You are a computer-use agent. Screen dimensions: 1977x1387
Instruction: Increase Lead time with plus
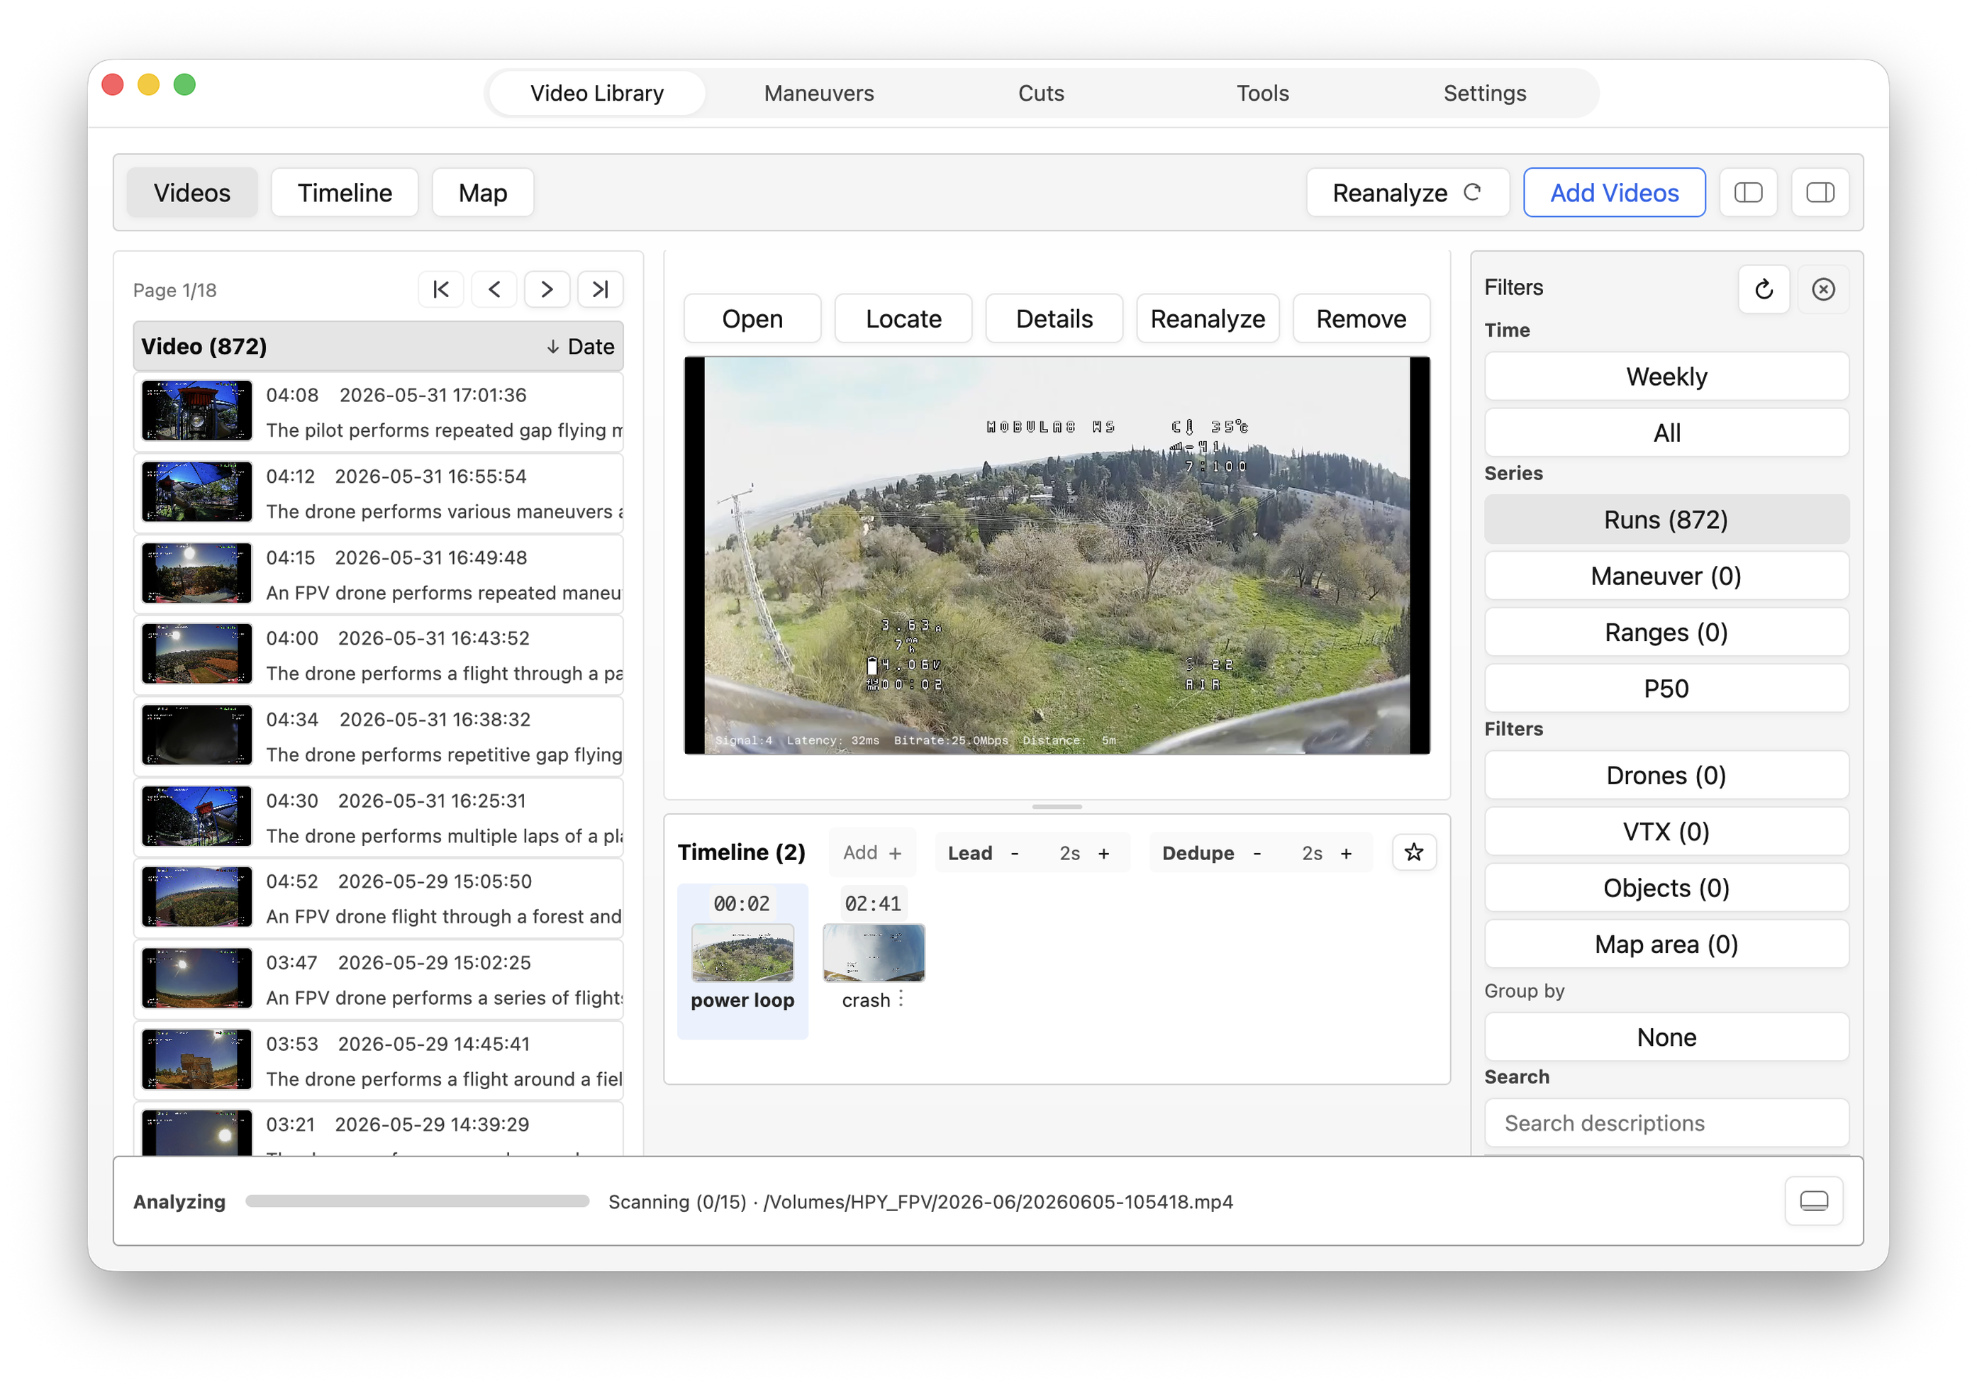coord(1104,853)
